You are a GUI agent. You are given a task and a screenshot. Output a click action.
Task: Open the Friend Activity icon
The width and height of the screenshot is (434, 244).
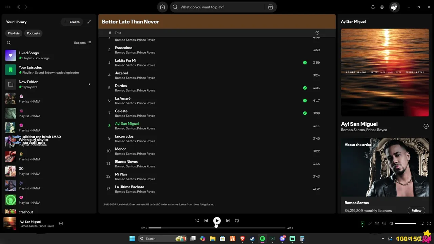click(x=382, y=7)
